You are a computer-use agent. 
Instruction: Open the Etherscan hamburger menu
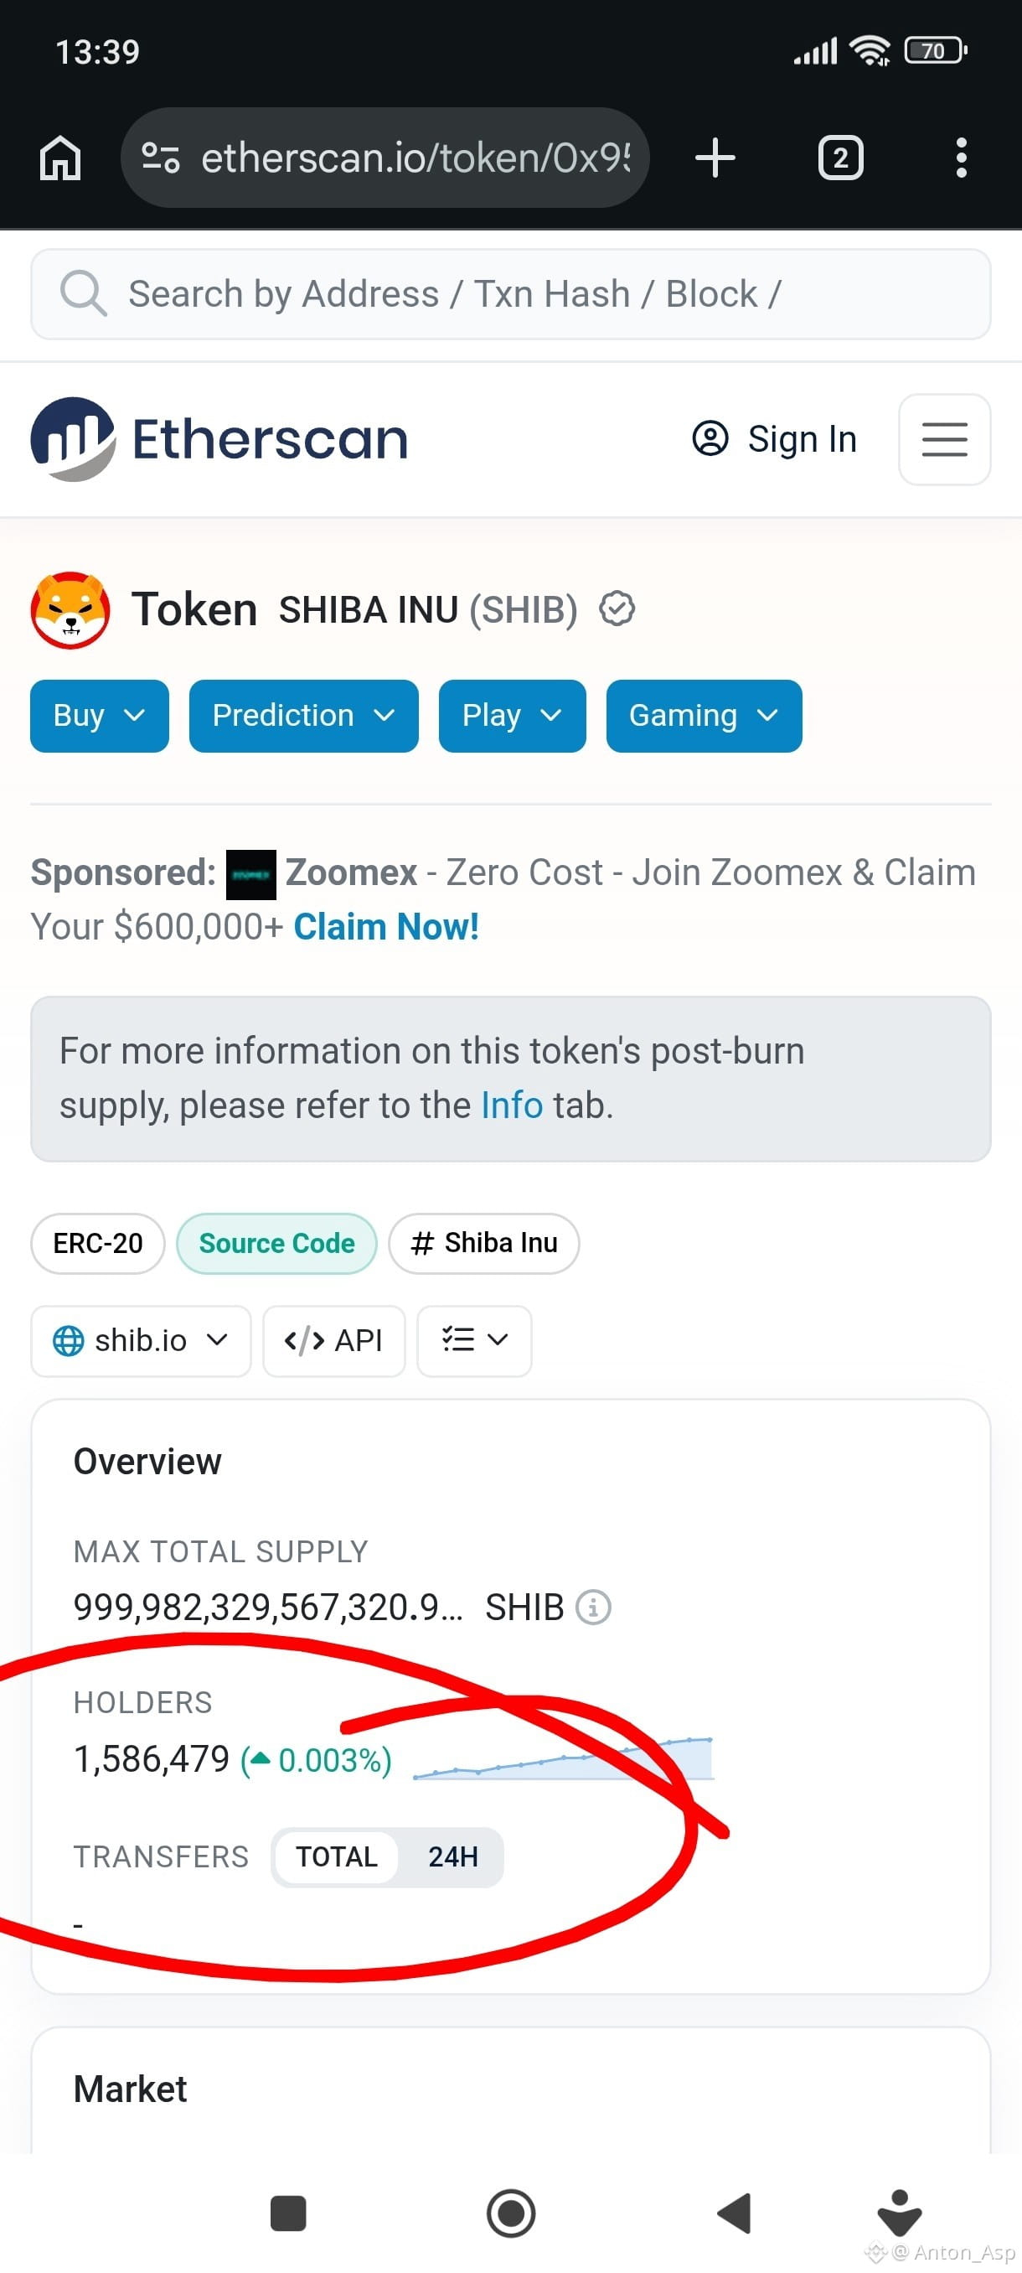(944, 439)
